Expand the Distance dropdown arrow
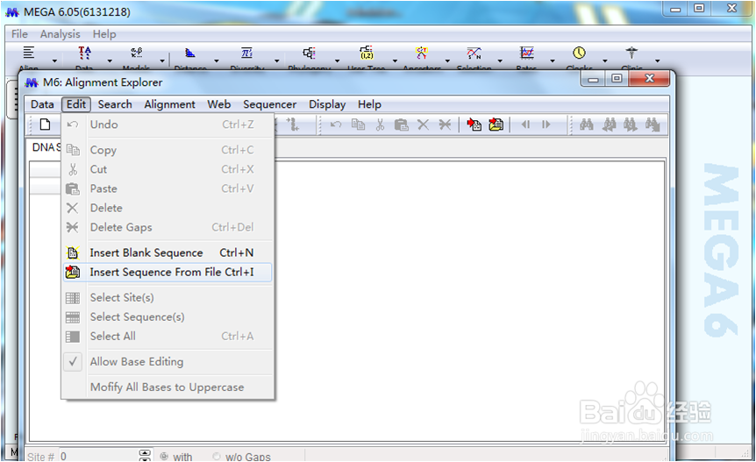Image resolution: width=756 pixels, height=462 pixels. tap(216, 60)
